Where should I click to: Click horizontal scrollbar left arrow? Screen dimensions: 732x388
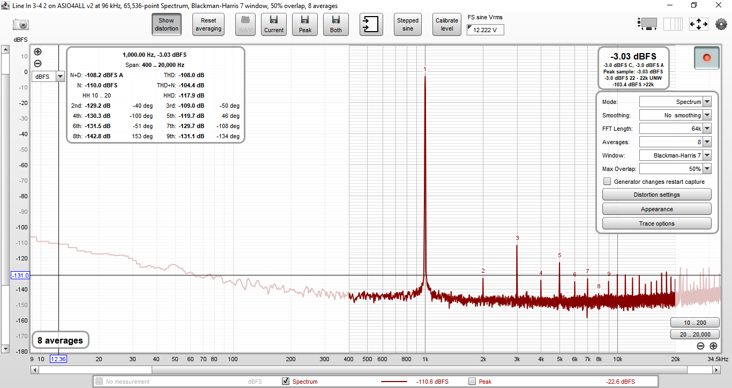[35, 369]
